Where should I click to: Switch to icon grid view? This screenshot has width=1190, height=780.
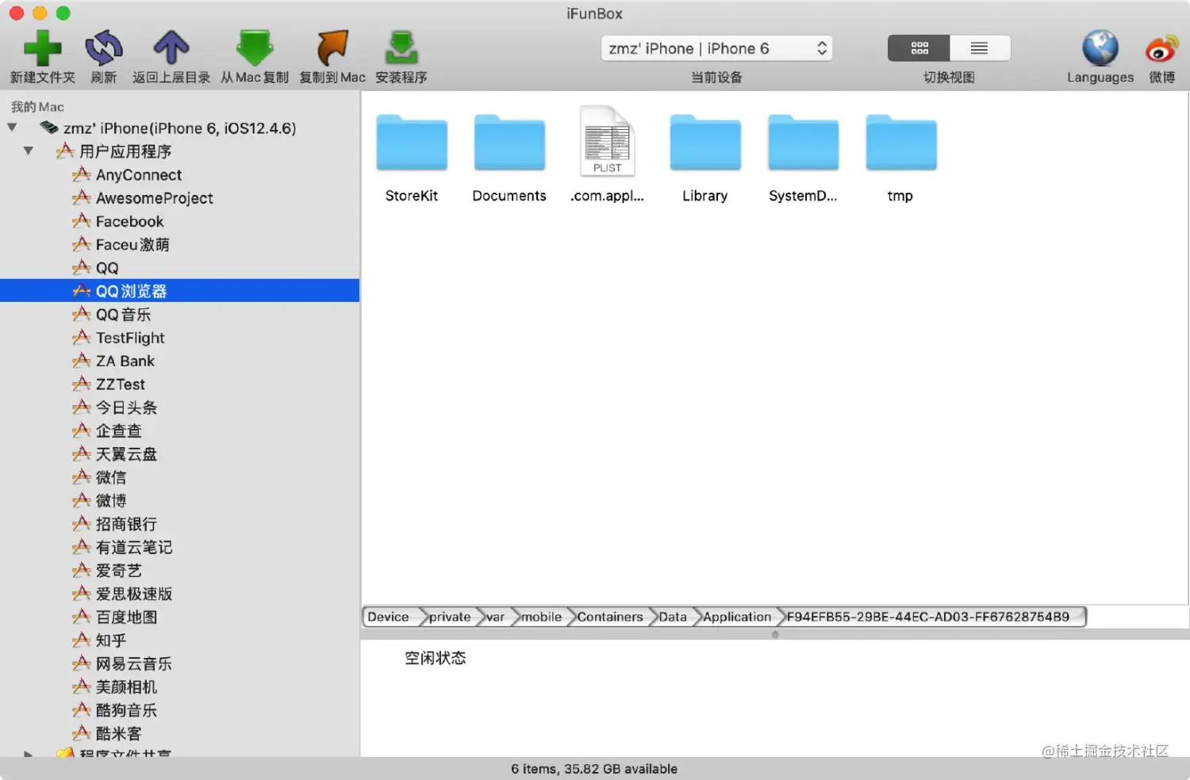click(919, 48)
